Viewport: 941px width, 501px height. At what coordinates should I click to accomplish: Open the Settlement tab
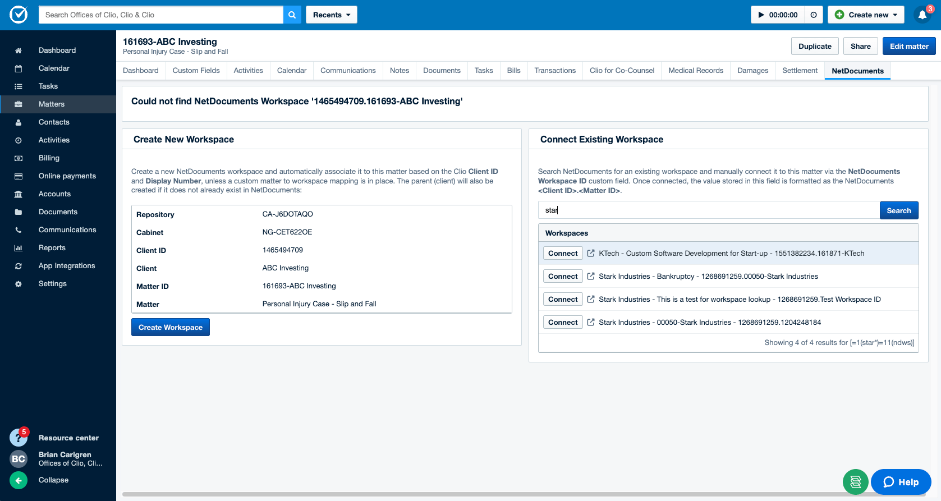point(800,70)
